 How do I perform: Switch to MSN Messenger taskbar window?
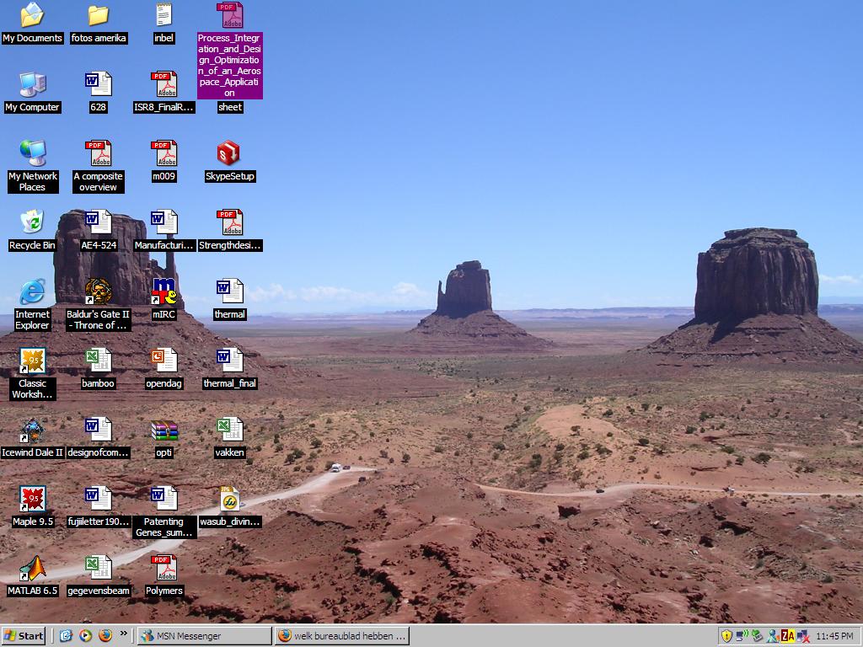pyautogui.click(x=204, y=635)
